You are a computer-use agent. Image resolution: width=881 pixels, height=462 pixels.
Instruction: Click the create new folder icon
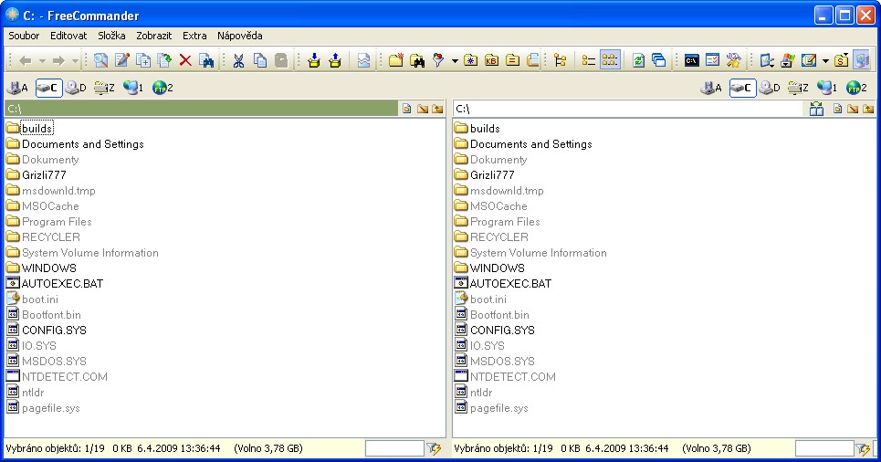coord(396,60)
